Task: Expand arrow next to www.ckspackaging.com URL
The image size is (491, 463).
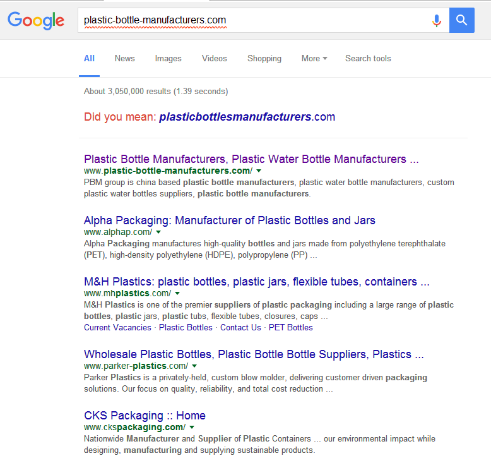Action: [192, 427]
